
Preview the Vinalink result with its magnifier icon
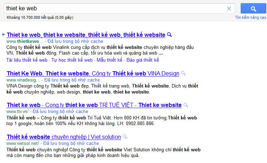(x=170, y=35)
